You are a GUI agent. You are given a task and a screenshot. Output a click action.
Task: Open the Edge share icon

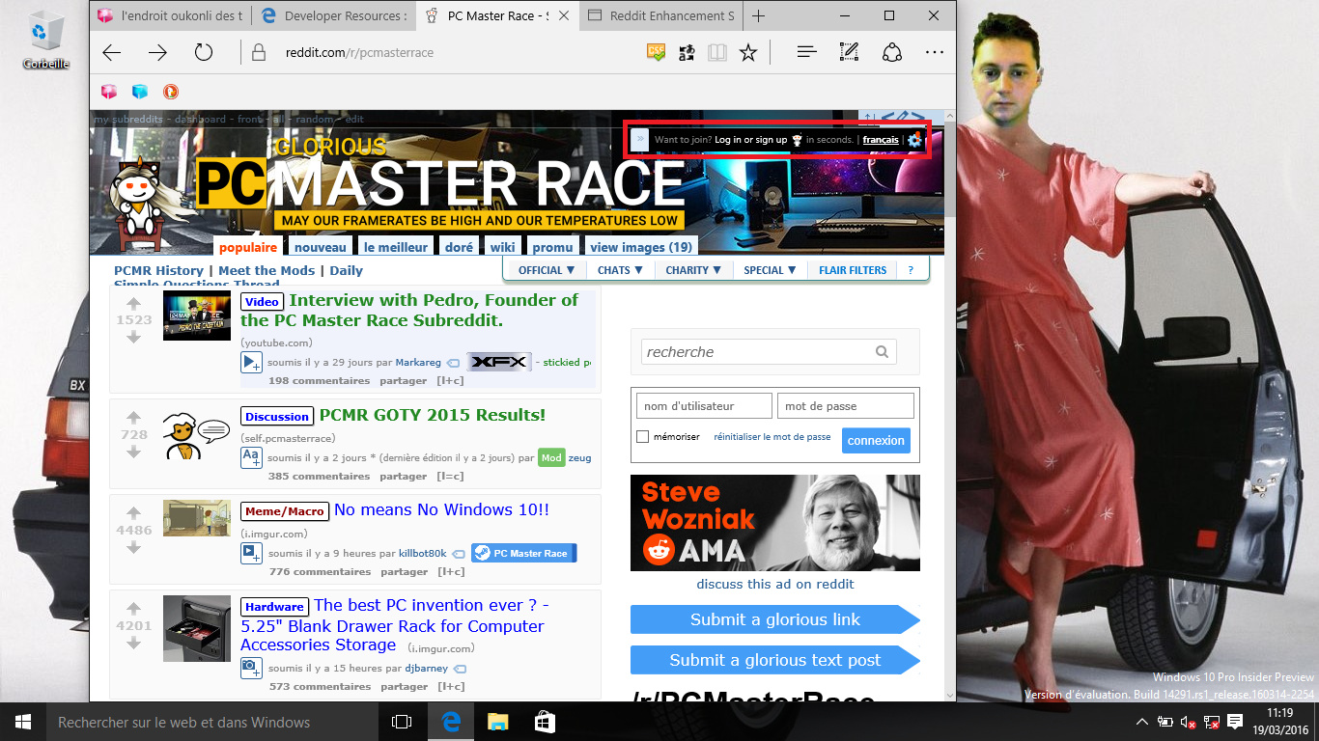coord(892,52)
